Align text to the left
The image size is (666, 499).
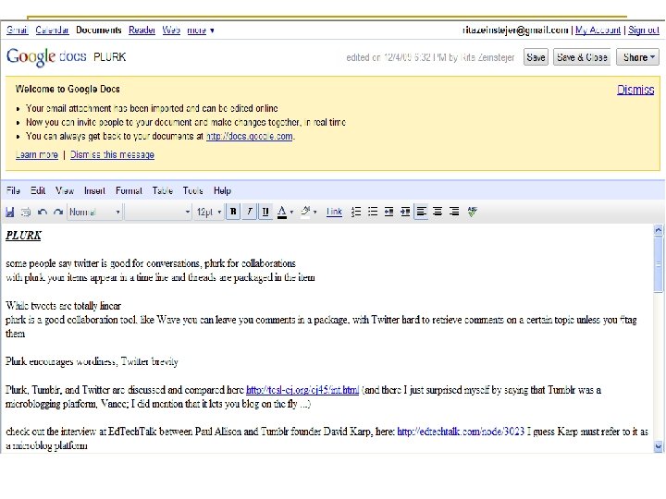click(x=422, y=212)
